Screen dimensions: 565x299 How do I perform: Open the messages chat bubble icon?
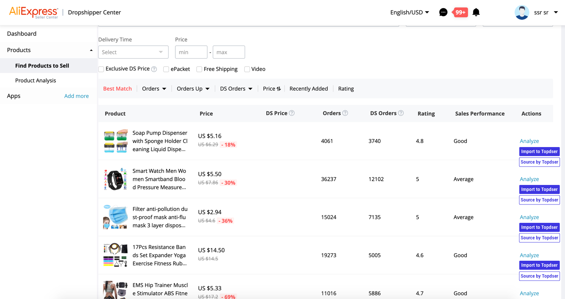click(x=443, y=12)
